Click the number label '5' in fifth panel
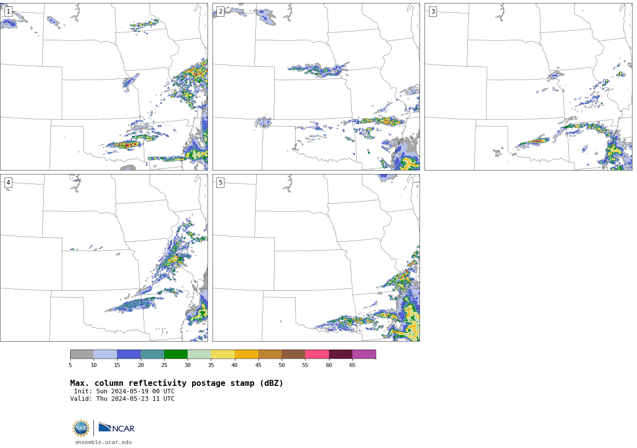 (220, 182)
